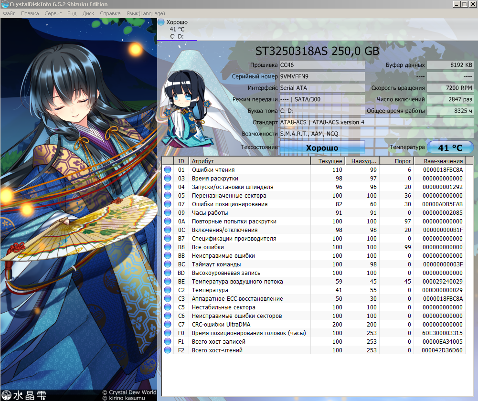Click the status orb for Неисправимые ошибки row
Screen dimensions: 478x401
pos(167,256)
